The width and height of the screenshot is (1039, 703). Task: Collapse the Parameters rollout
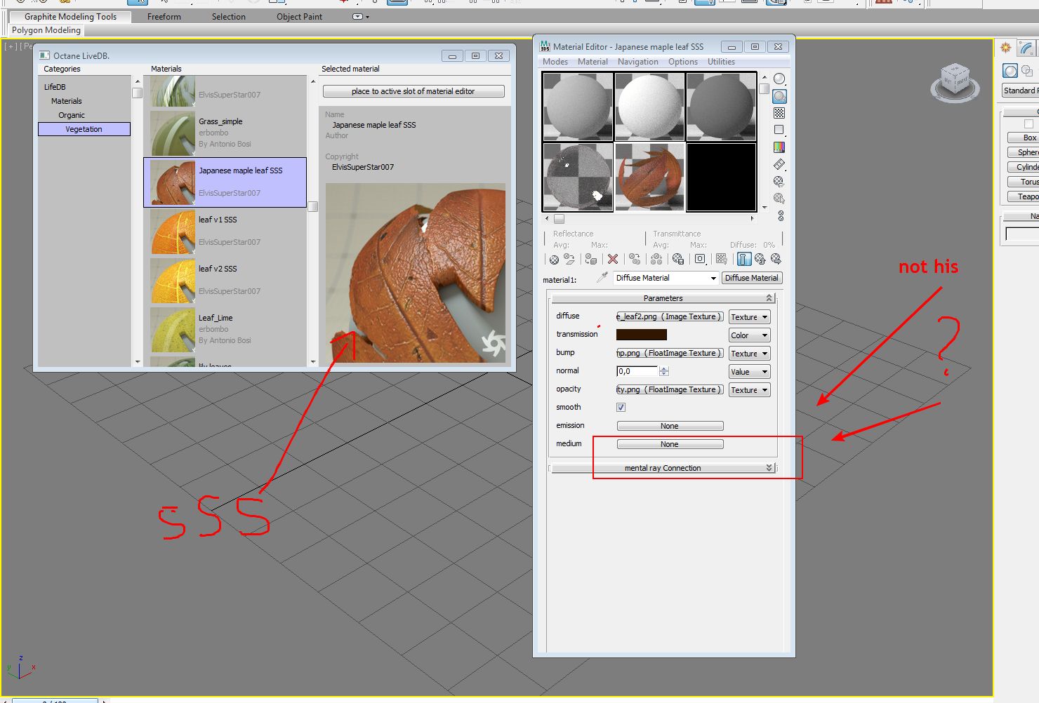tap(663, 298)
